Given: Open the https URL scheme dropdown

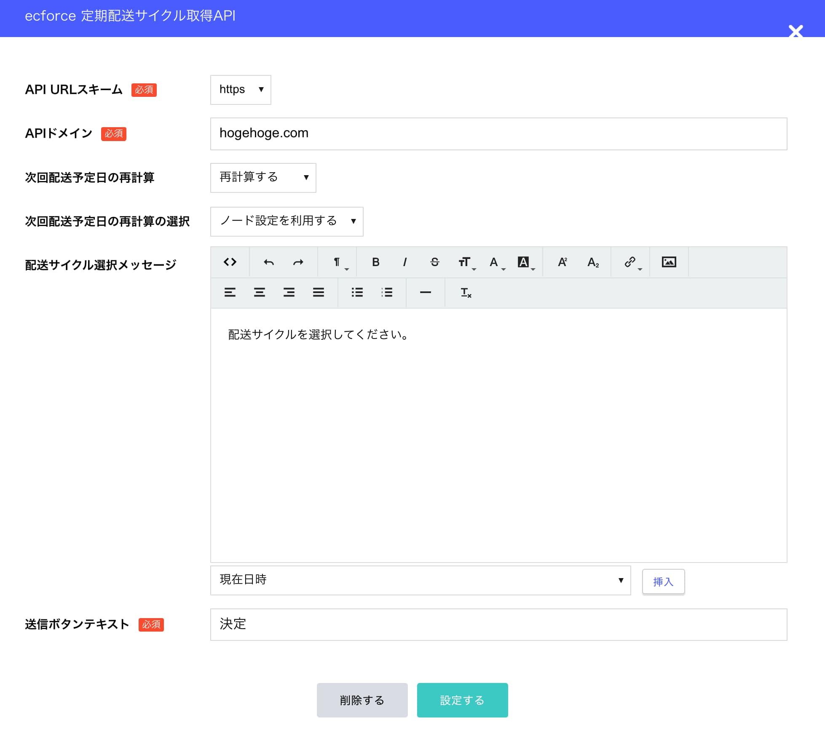Looking at the screenshot, I should pyautogui.click(x=241, y=89).
